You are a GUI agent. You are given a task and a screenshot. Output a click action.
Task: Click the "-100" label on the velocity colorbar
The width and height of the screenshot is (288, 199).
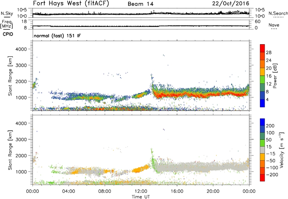(272, 168)
